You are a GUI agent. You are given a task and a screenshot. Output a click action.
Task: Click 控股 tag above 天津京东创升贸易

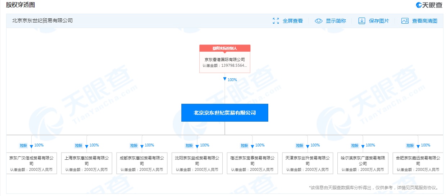[x=300, y=145]
